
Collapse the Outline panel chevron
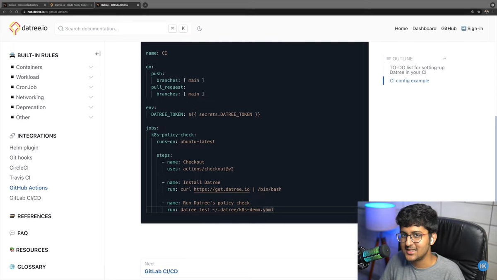444,58
